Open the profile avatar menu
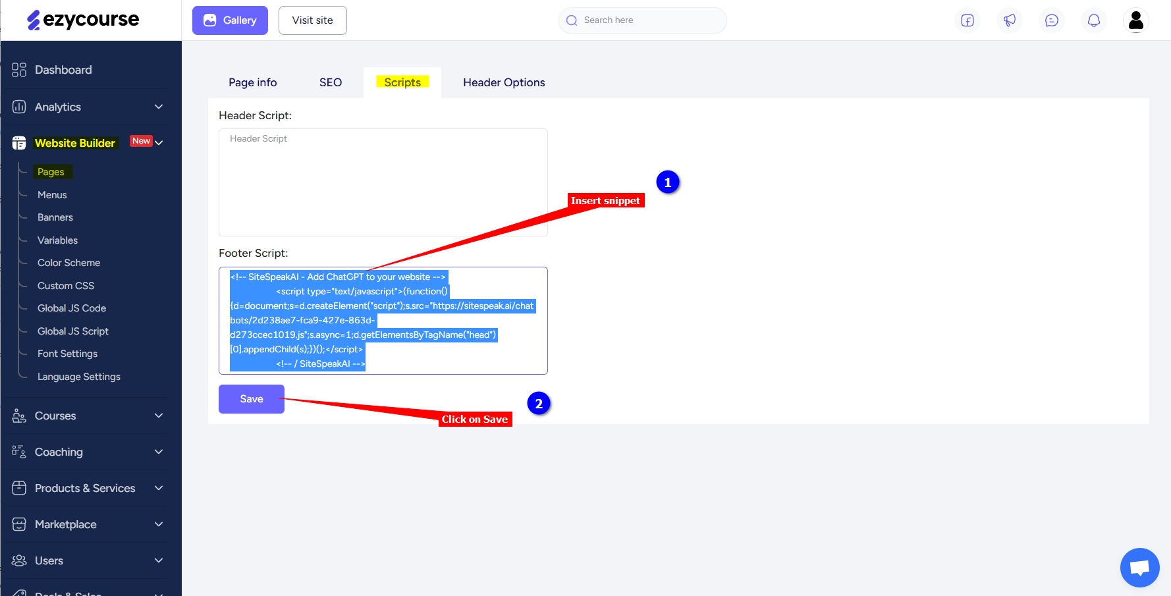 point(1135,20)
